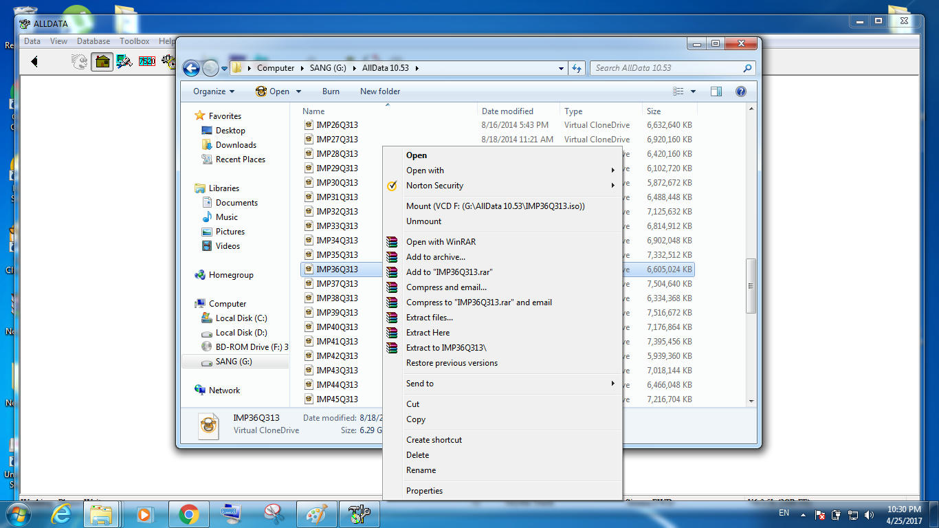Choose Properties in context menu
The image size is (939, 528).
point(502,491)
